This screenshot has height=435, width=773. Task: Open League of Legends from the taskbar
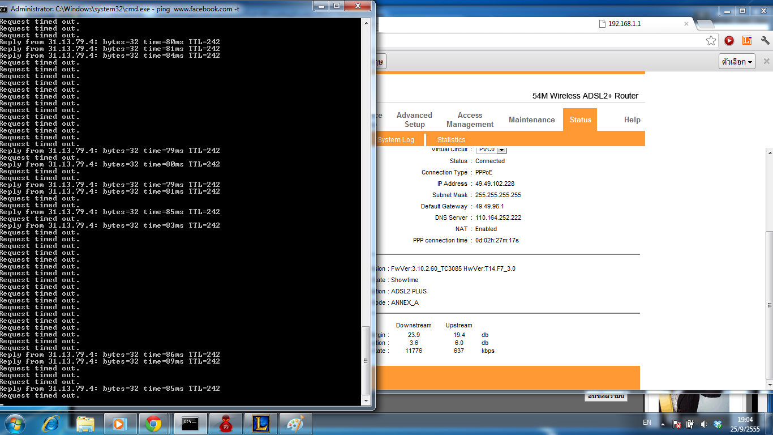[x=261, y=423]
